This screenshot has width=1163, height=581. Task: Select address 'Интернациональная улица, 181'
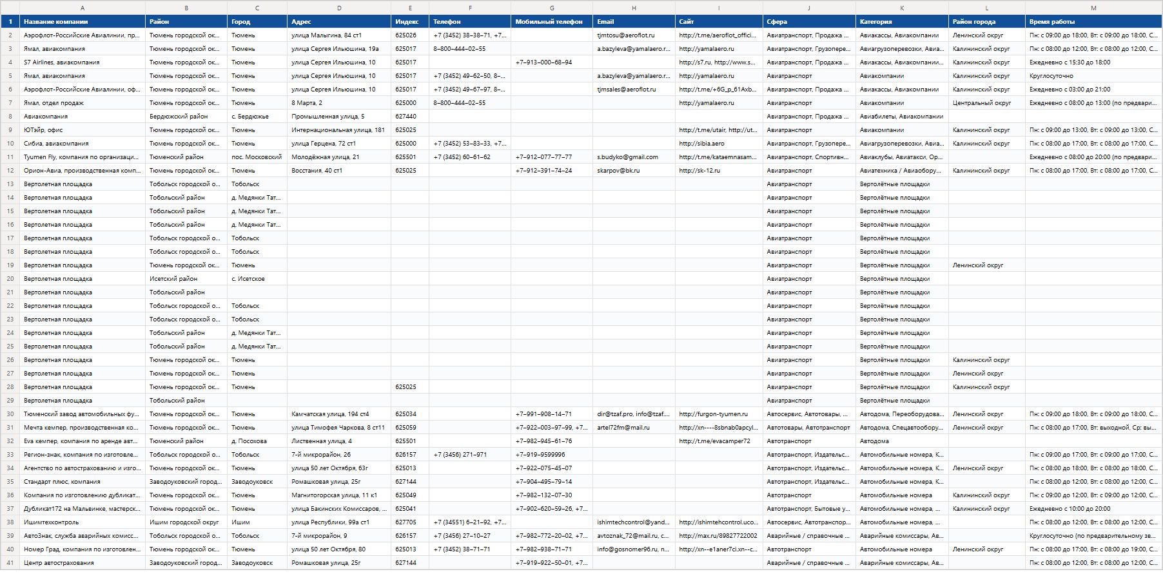pyautogui.click(x=339, y=130)
